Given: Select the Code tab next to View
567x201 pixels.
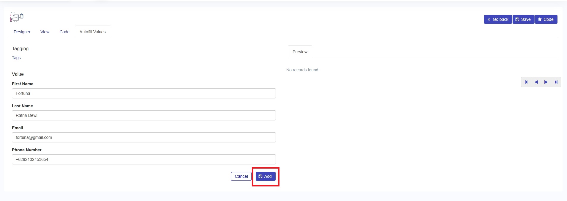Looking at the screenshot, I should click(64, 32).
